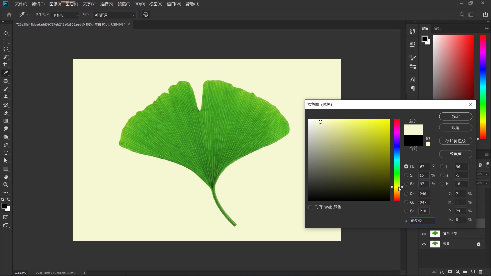Open the Color panel flyout menu

click(x=487, y=28)
